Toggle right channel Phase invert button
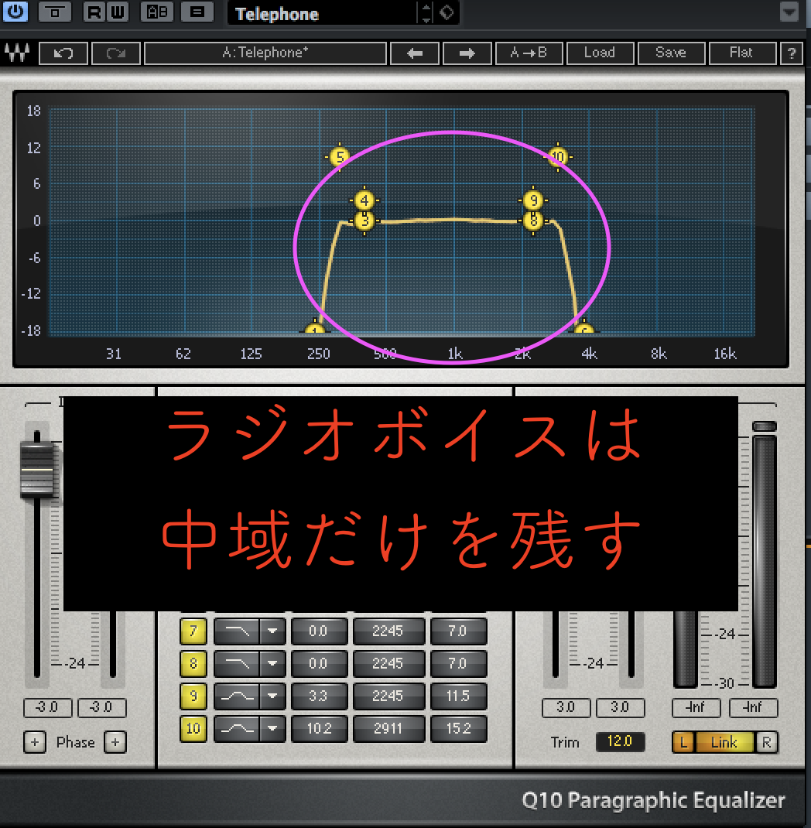Viewport: 811px width, 828px height. 115,742
